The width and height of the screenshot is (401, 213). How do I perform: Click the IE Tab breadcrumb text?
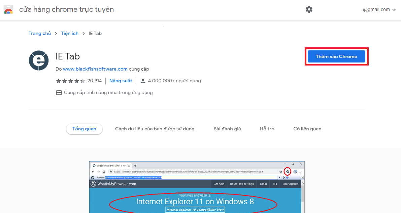(x=95, y=33)
